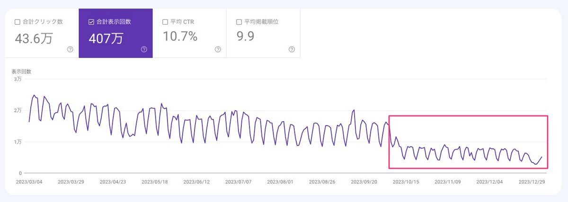Click the 1万 y-axis label

pyautogui.click(x=18, y=142)
